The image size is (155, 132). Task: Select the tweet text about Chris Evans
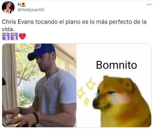[74, 25]
